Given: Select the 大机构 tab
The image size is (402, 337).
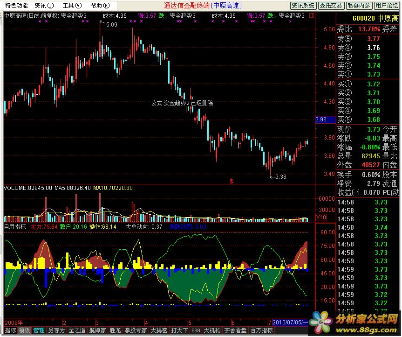Looking at the screenshot, I should click(212, 330).
